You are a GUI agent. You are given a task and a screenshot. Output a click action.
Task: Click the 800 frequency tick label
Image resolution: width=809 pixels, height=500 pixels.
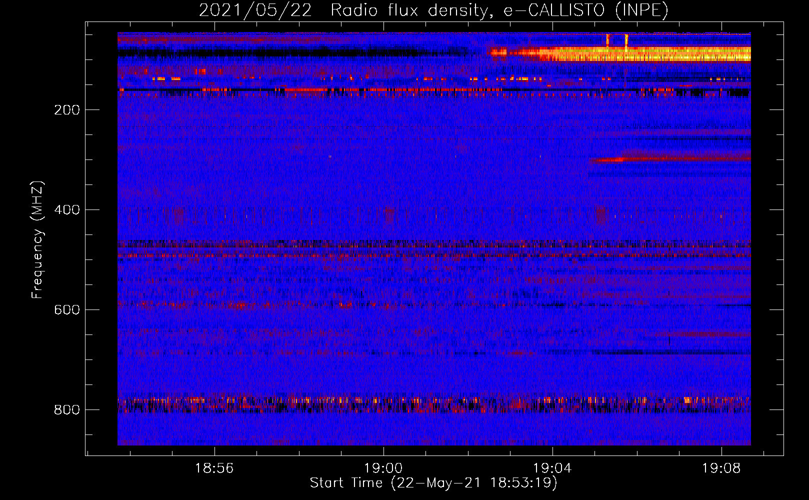[x=67, y=410]
